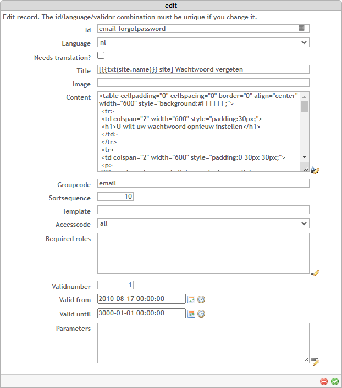342x388 pixels.
Task: Click into the Sortsequence field
Action: pyautogui.click(x=115, y=196)
